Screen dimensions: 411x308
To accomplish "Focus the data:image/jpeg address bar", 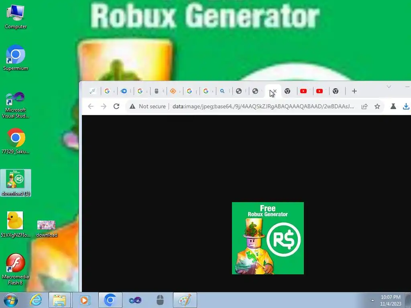I will pos(263,106).
